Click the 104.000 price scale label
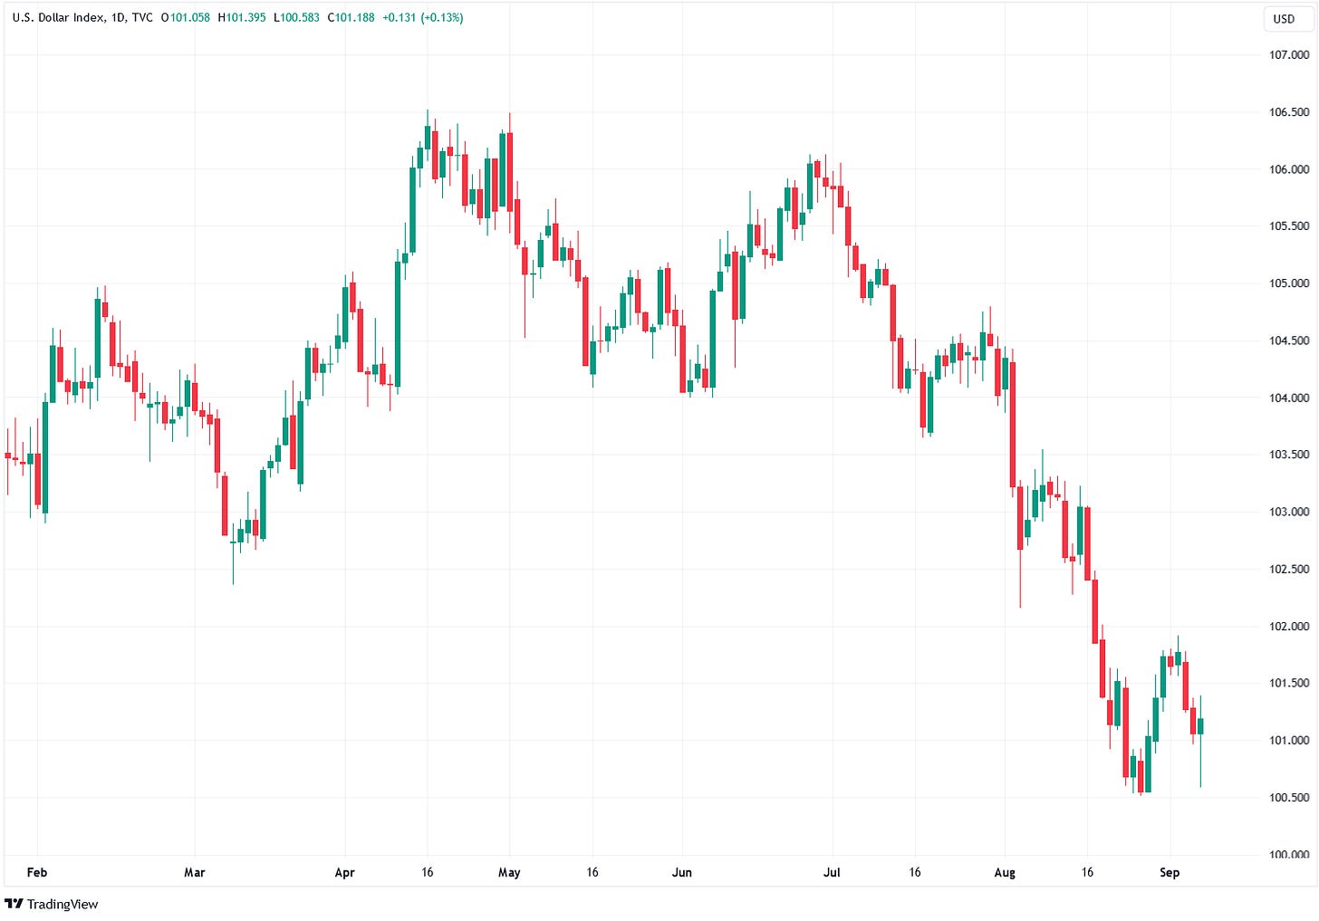The image size is (1319, 921). [1288, 398]
